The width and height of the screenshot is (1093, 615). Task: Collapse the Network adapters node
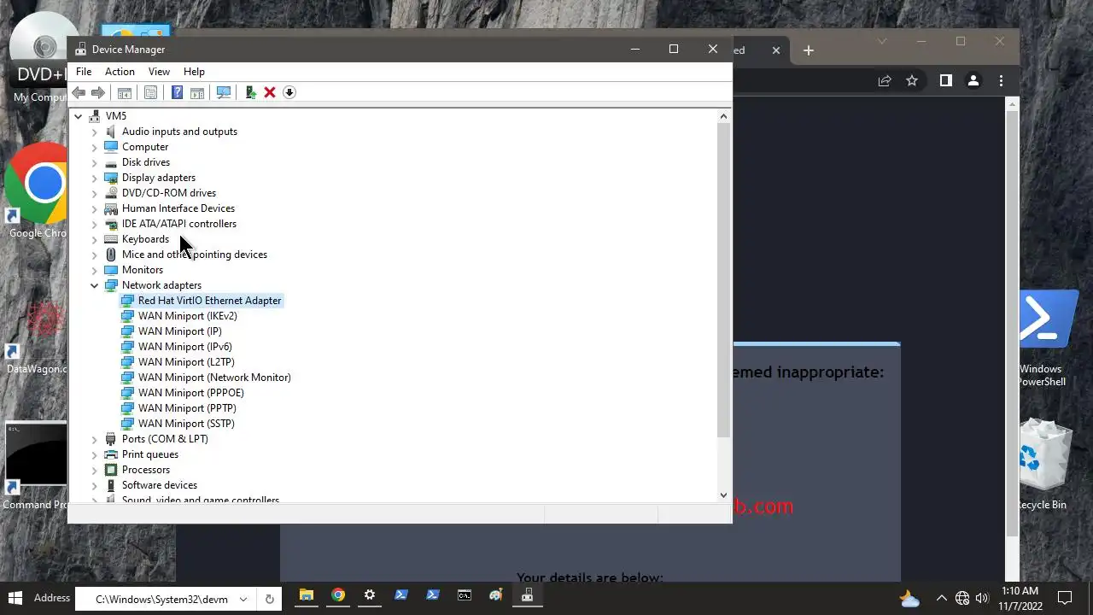[x=95, y=285]
